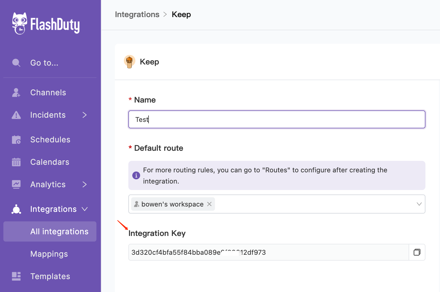Screen dimensions: 440x292
Task: Click the FlashDuty logo
Action: [46, 24]
